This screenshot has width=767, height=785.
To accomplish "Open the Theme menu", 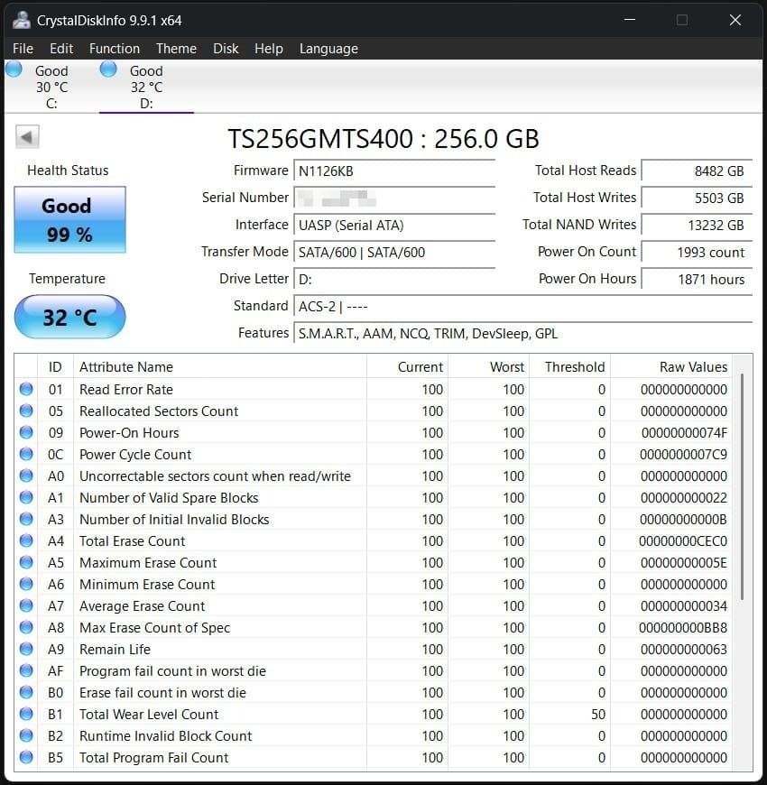I will [176, 49].
